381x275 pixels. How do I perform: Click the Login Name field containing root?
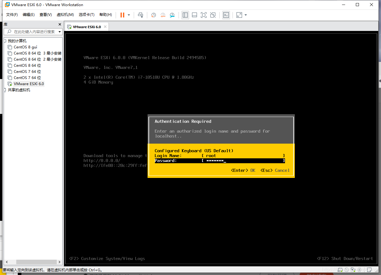coord(243,156)
